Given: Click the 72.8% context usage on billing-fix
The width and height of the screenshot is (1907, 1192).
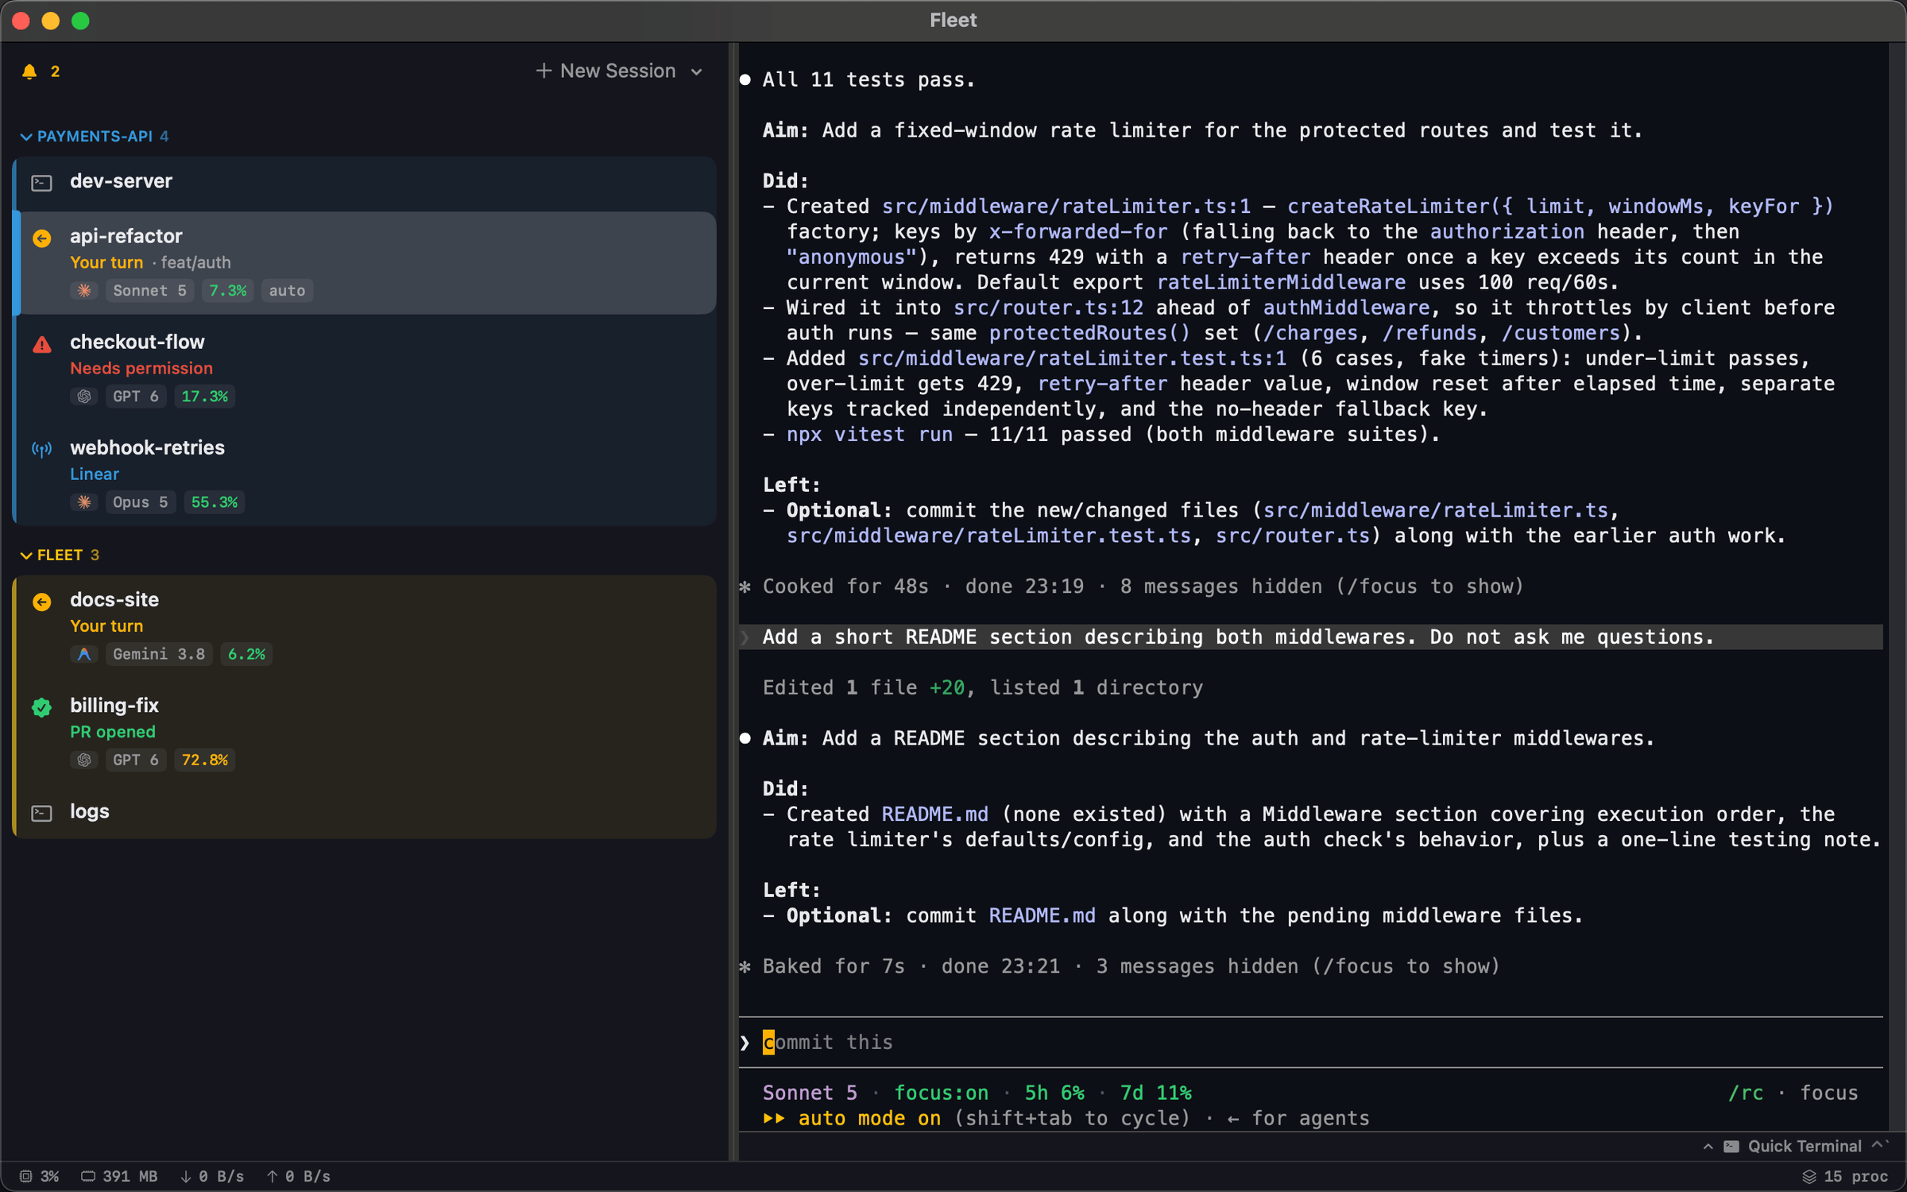Looking at the screenshot, I should [204, 760].
